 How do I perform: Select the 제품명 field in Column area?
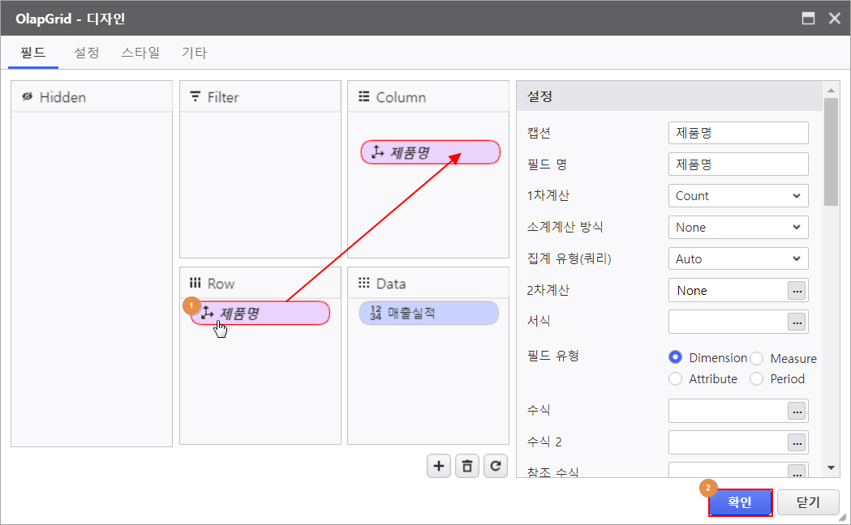431,152
